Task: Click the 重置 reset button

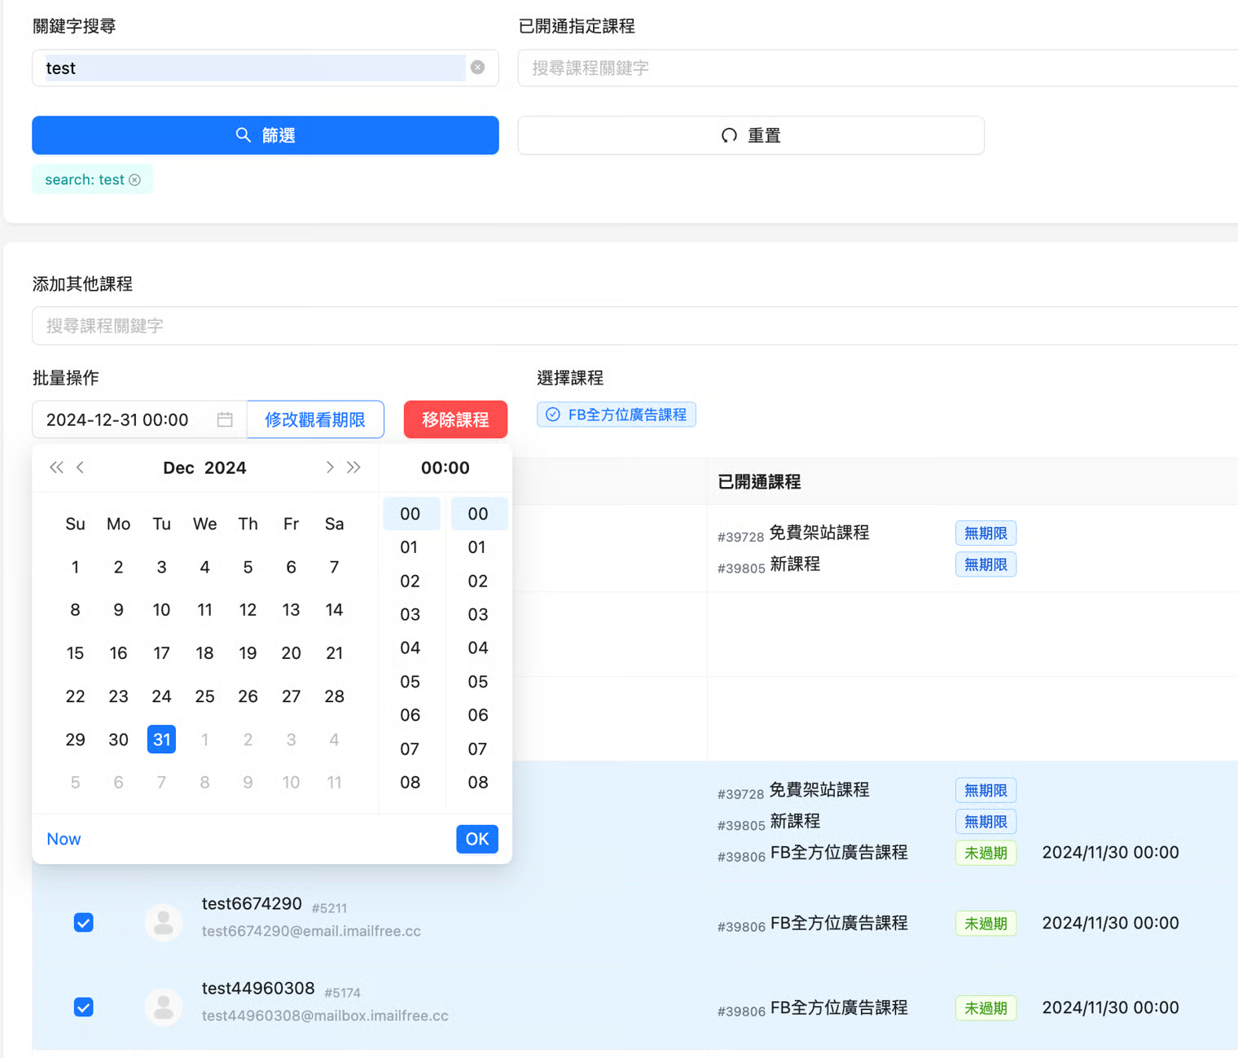Action: click(x=751, y=135)
